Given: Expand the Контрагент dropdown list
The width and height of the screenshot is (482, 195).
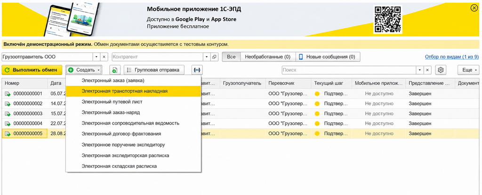Looking at the screenshot, I should 207,57.
